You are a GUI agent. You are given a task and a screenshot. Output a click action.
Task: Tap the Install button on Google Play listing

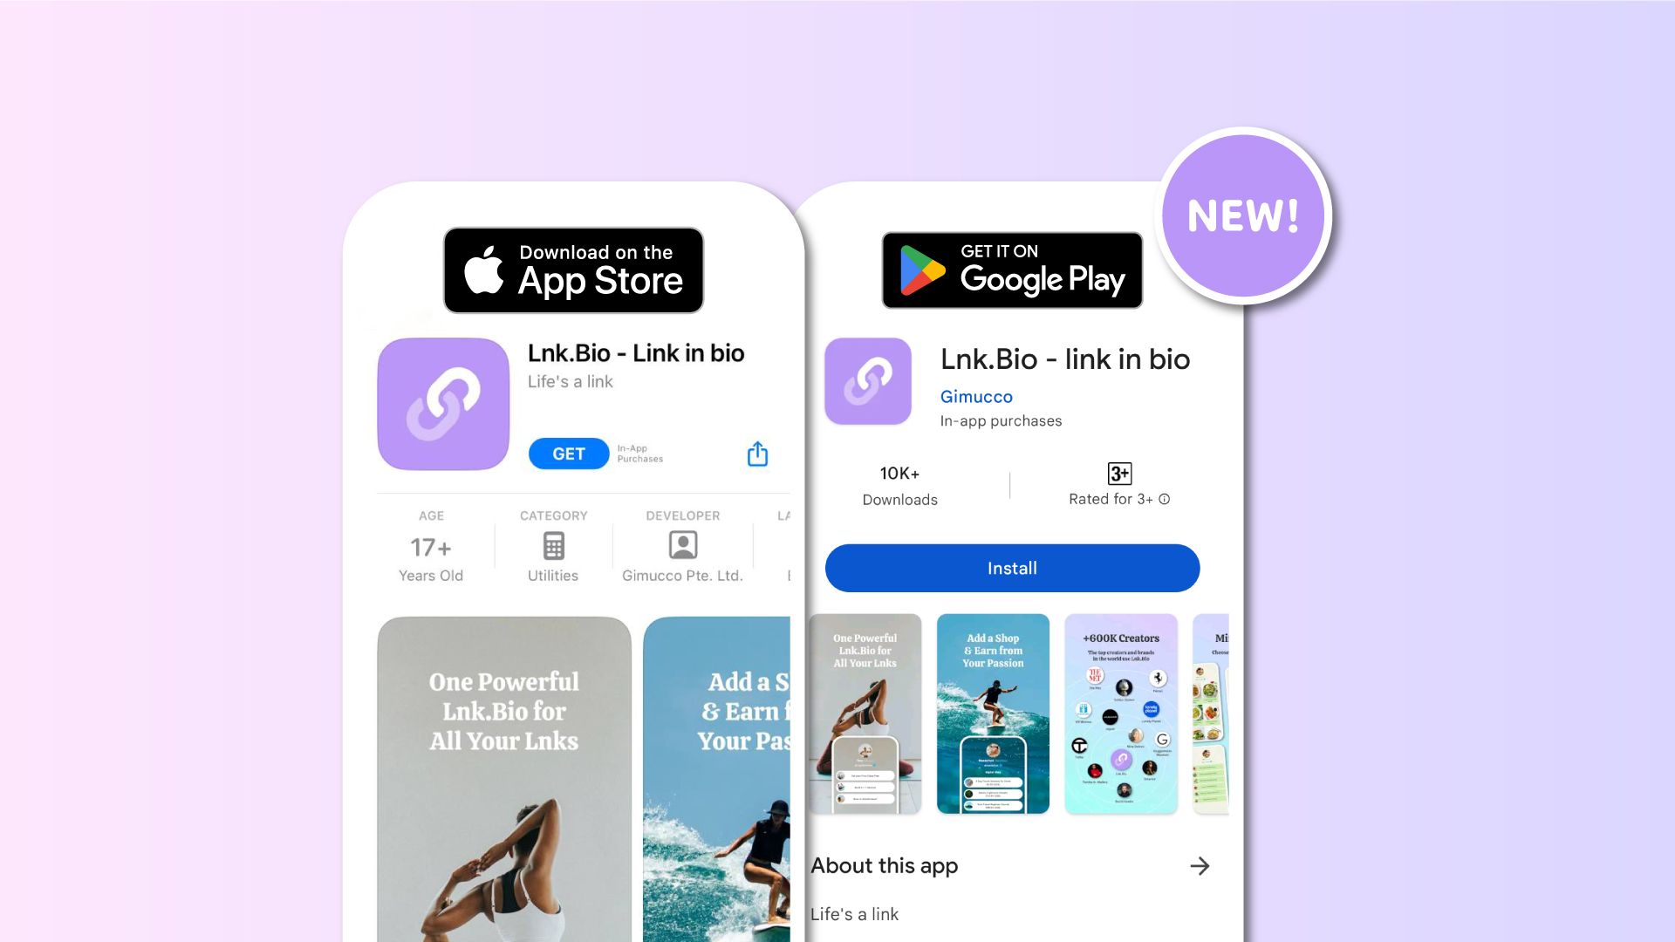[1012, 567]
